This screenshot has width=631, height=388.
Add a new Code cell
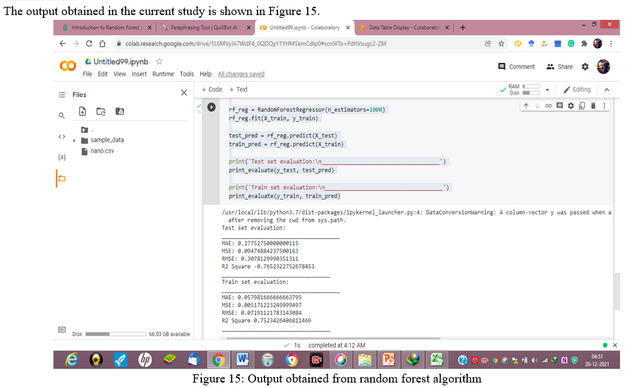click(212, 90)
